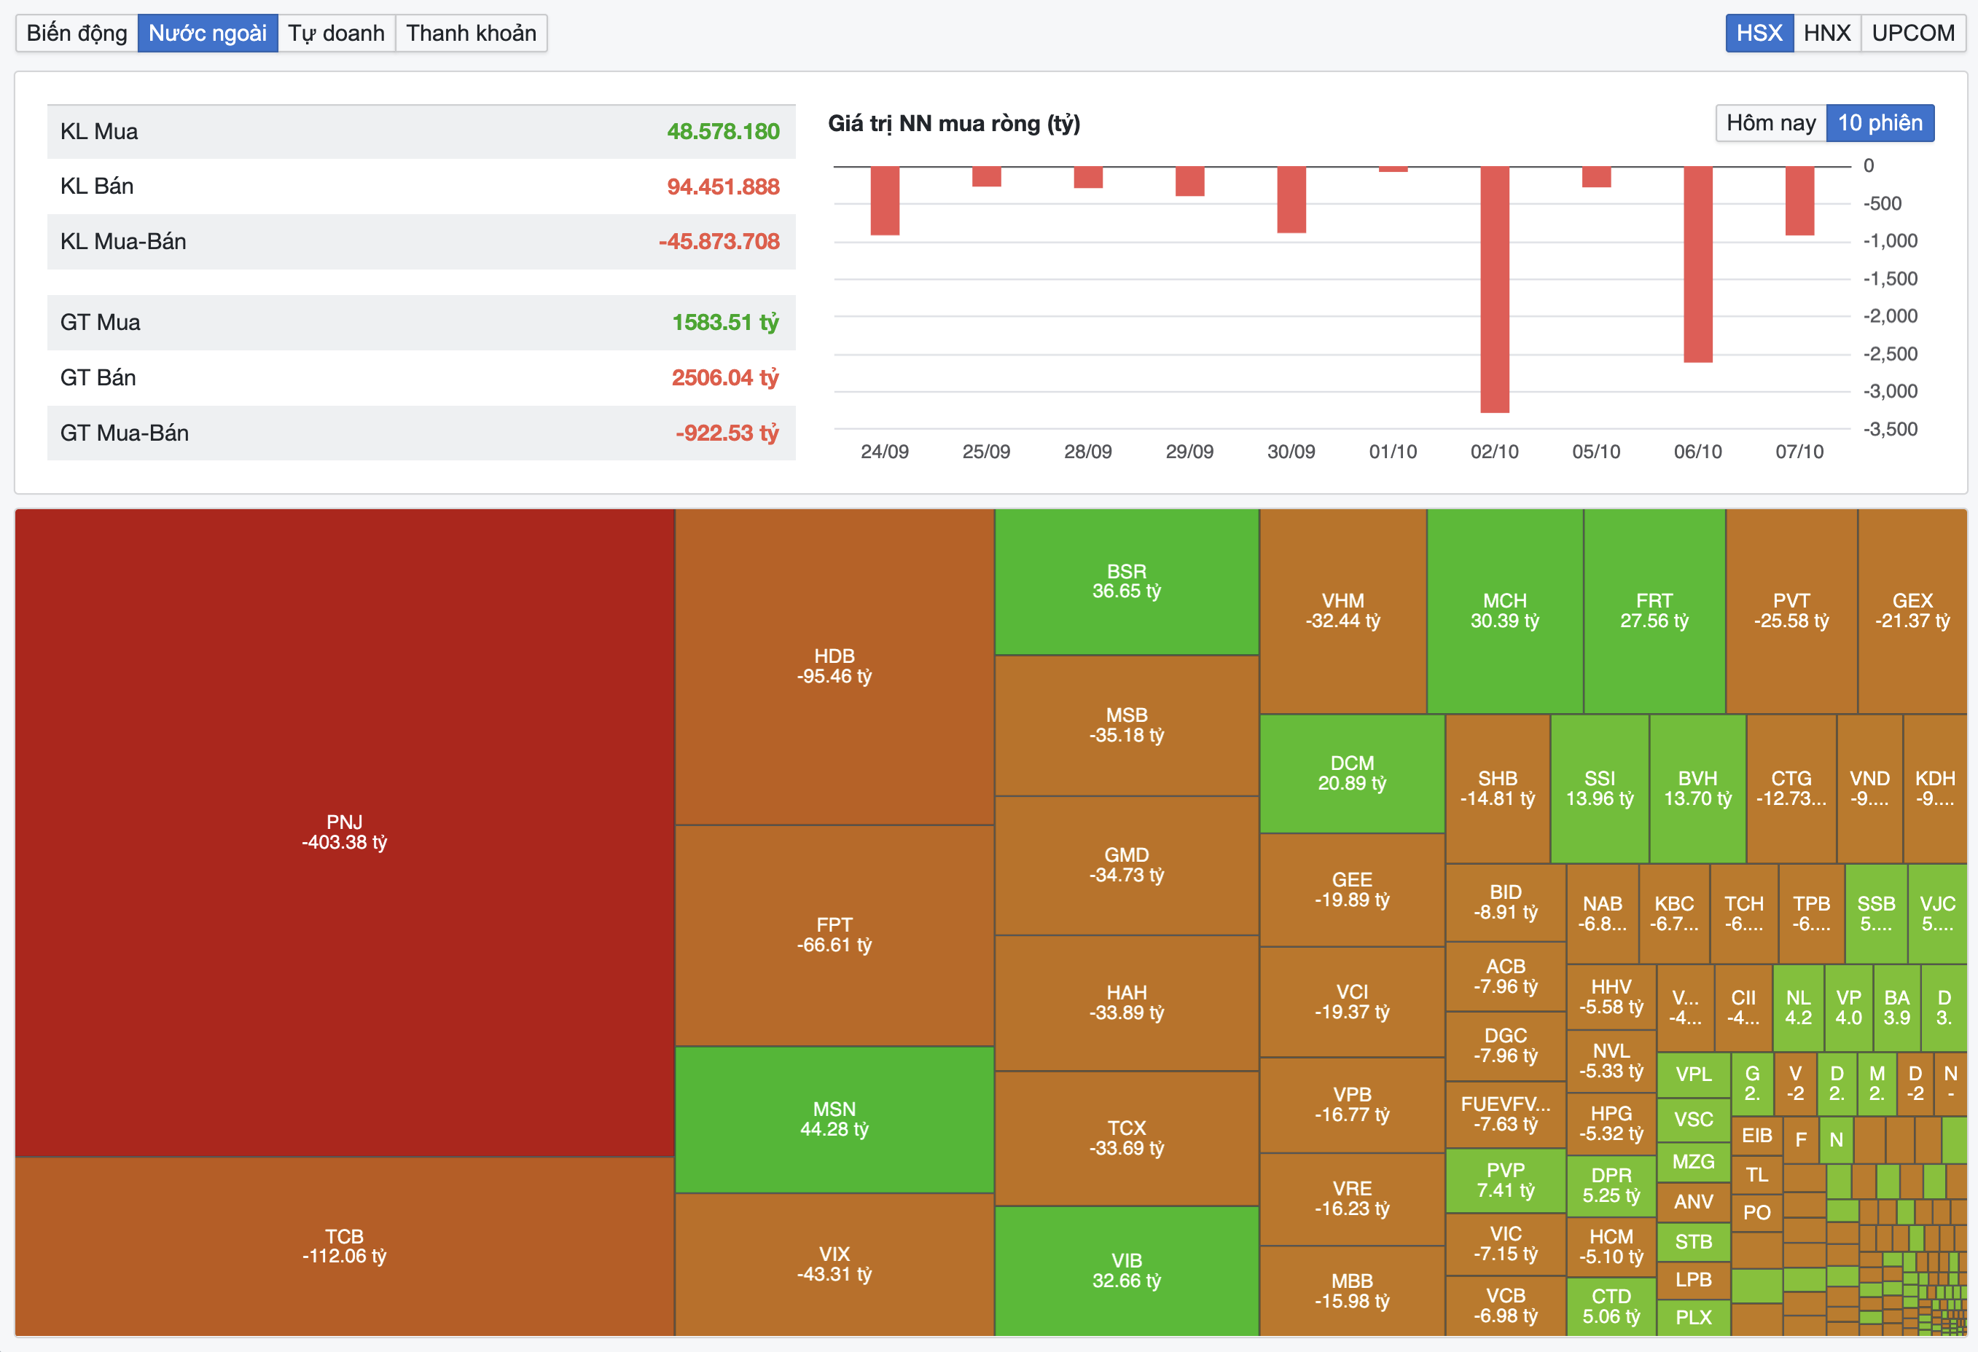Image resolution: width=1978 pixels, height=1352 pixels.
Task: Click the 06/10 net-sell bar
Action: pyautogui.click(x=1698, y=264)
